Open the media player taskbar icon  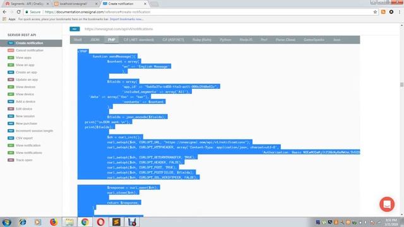(x=38, y=222)
